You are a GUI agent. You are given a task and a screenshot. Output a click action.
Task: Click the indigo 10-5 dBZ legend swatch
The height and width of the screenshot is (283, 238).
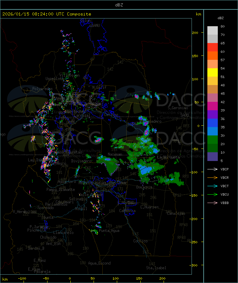point(212,157)
